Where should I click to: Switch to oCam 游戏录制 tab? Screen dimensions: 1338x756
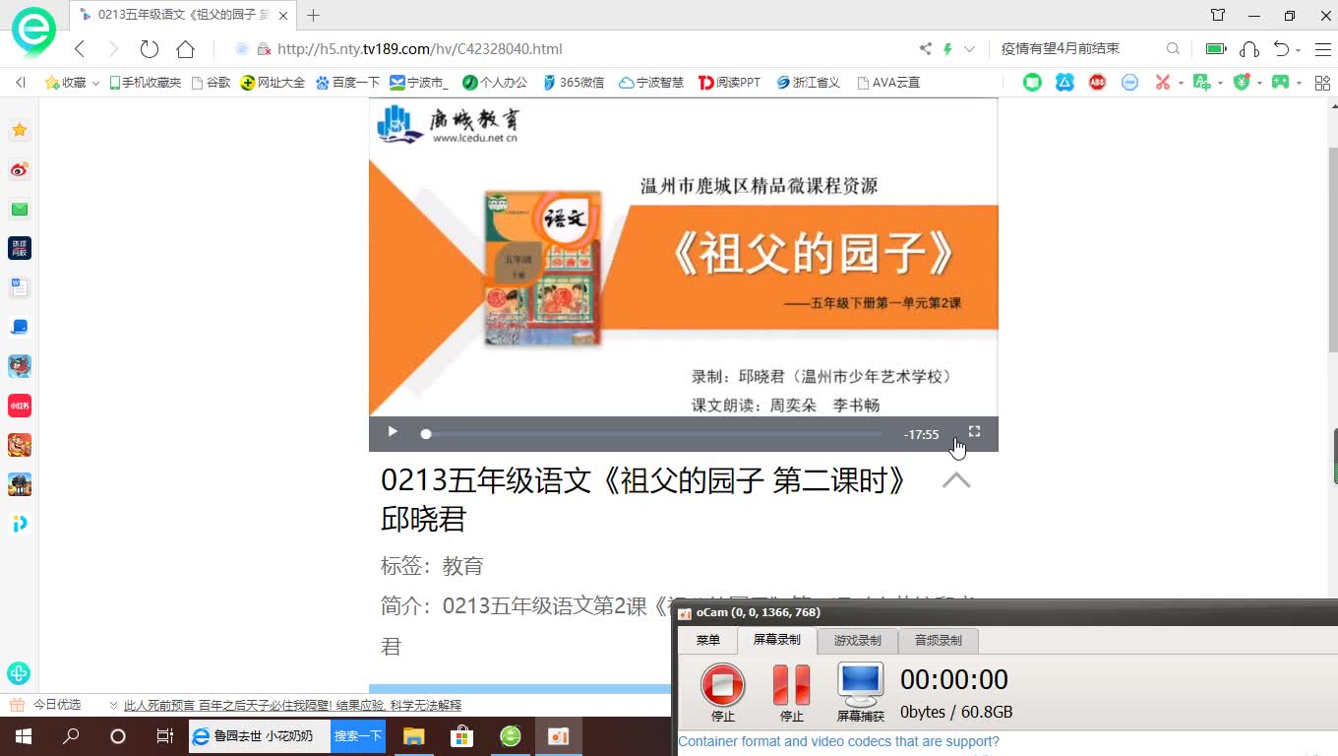point(858,640)
